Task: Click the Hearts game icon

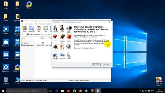Action: (x=55, y=37)
